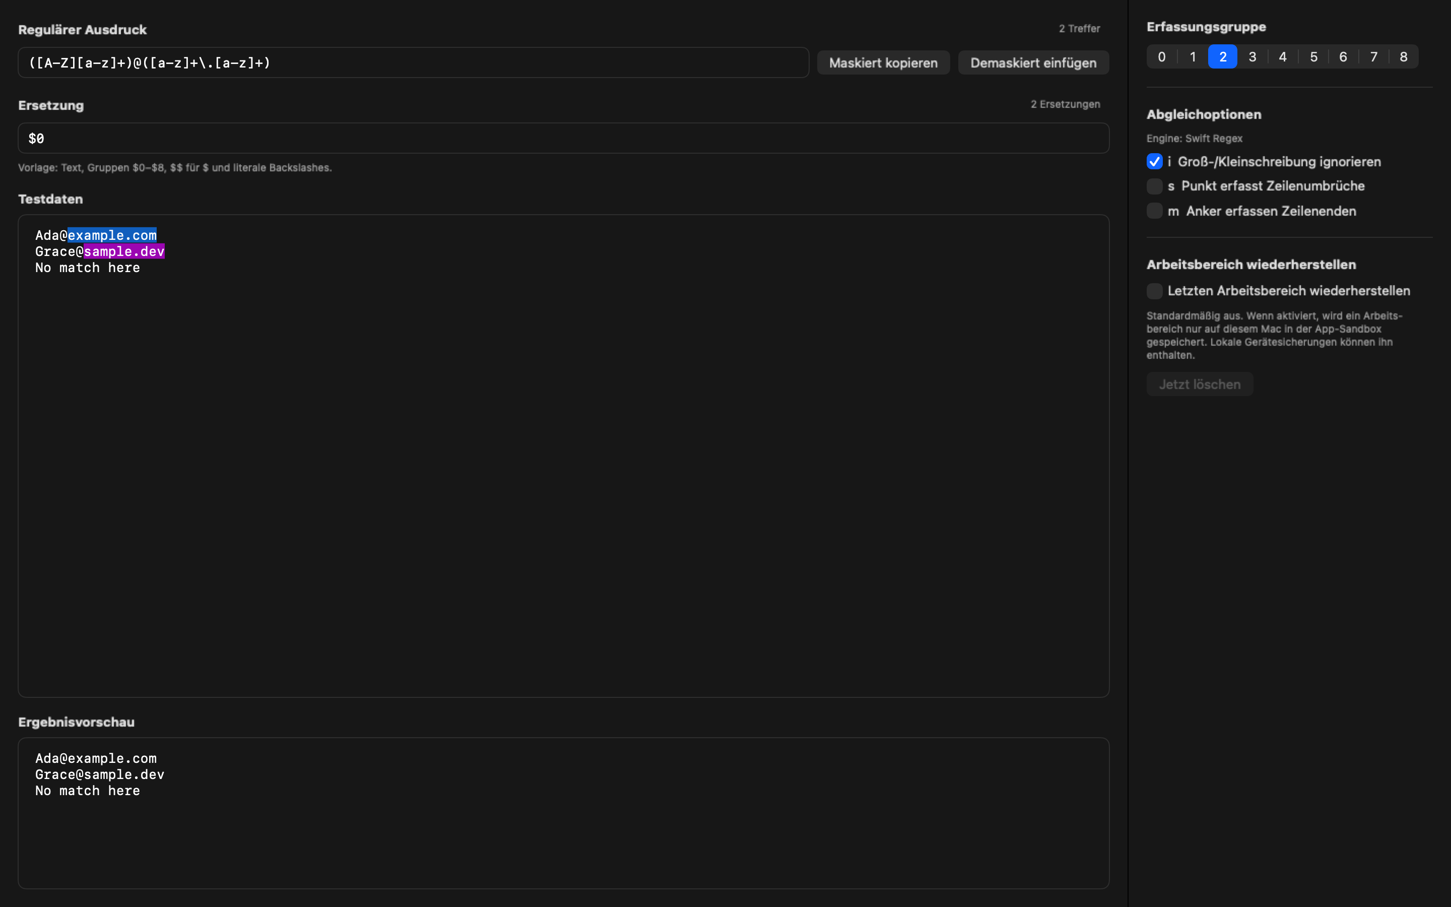The height and width of the screenshot is (907, 1451).
Task: Uncheck Groß-/Kleinschreibung ignorieren checkbox
Action: coord(1154,161)
